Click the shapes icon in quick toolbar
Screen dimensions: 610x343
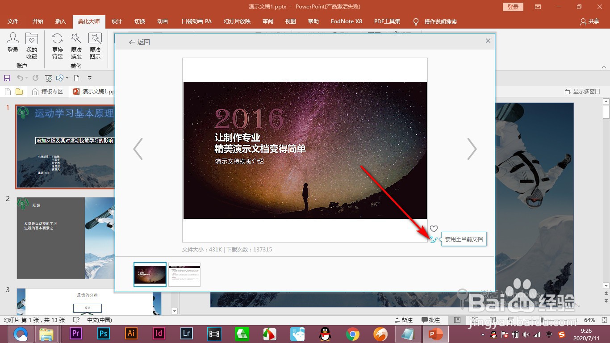(x=60, y=78)
